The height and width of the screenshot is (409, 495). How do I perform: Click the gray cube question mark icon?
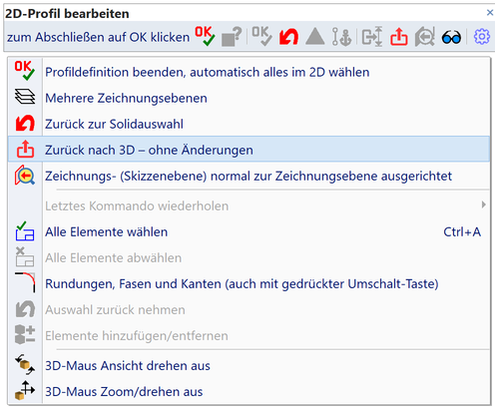click(x=232, y=36)
